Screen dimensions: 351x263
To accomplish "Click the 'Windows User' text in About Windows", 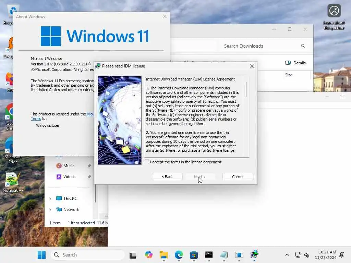I will click(48, 125).
